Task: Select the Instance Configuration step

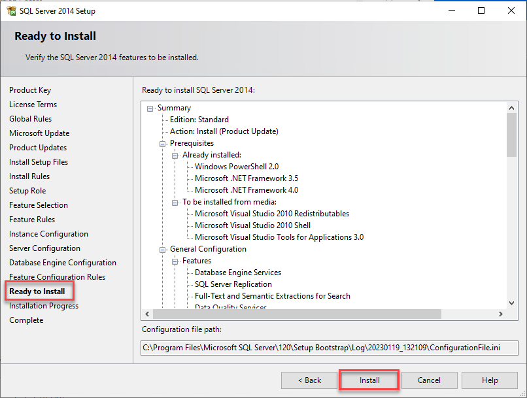Action: coord(49,234)
